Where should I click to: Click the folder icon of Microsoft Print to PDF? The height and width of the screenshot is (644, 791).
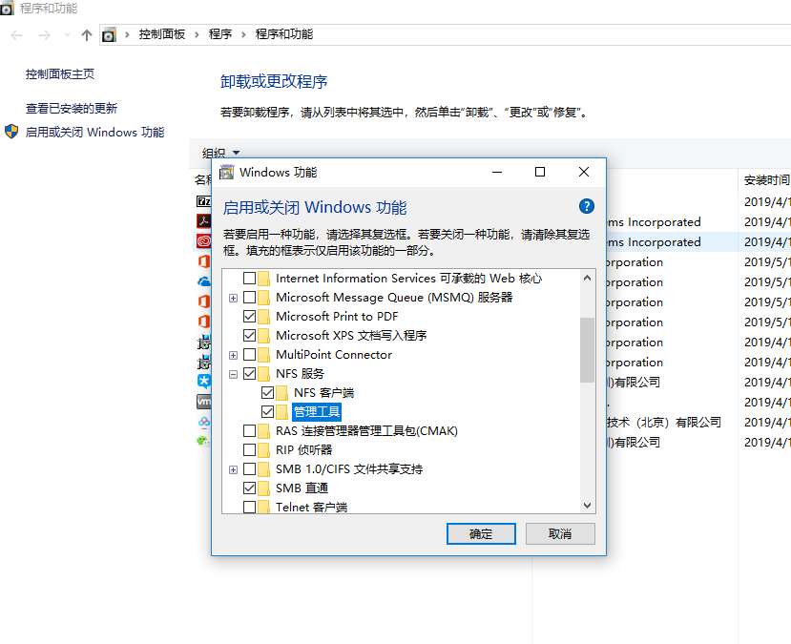click(263, 316)
